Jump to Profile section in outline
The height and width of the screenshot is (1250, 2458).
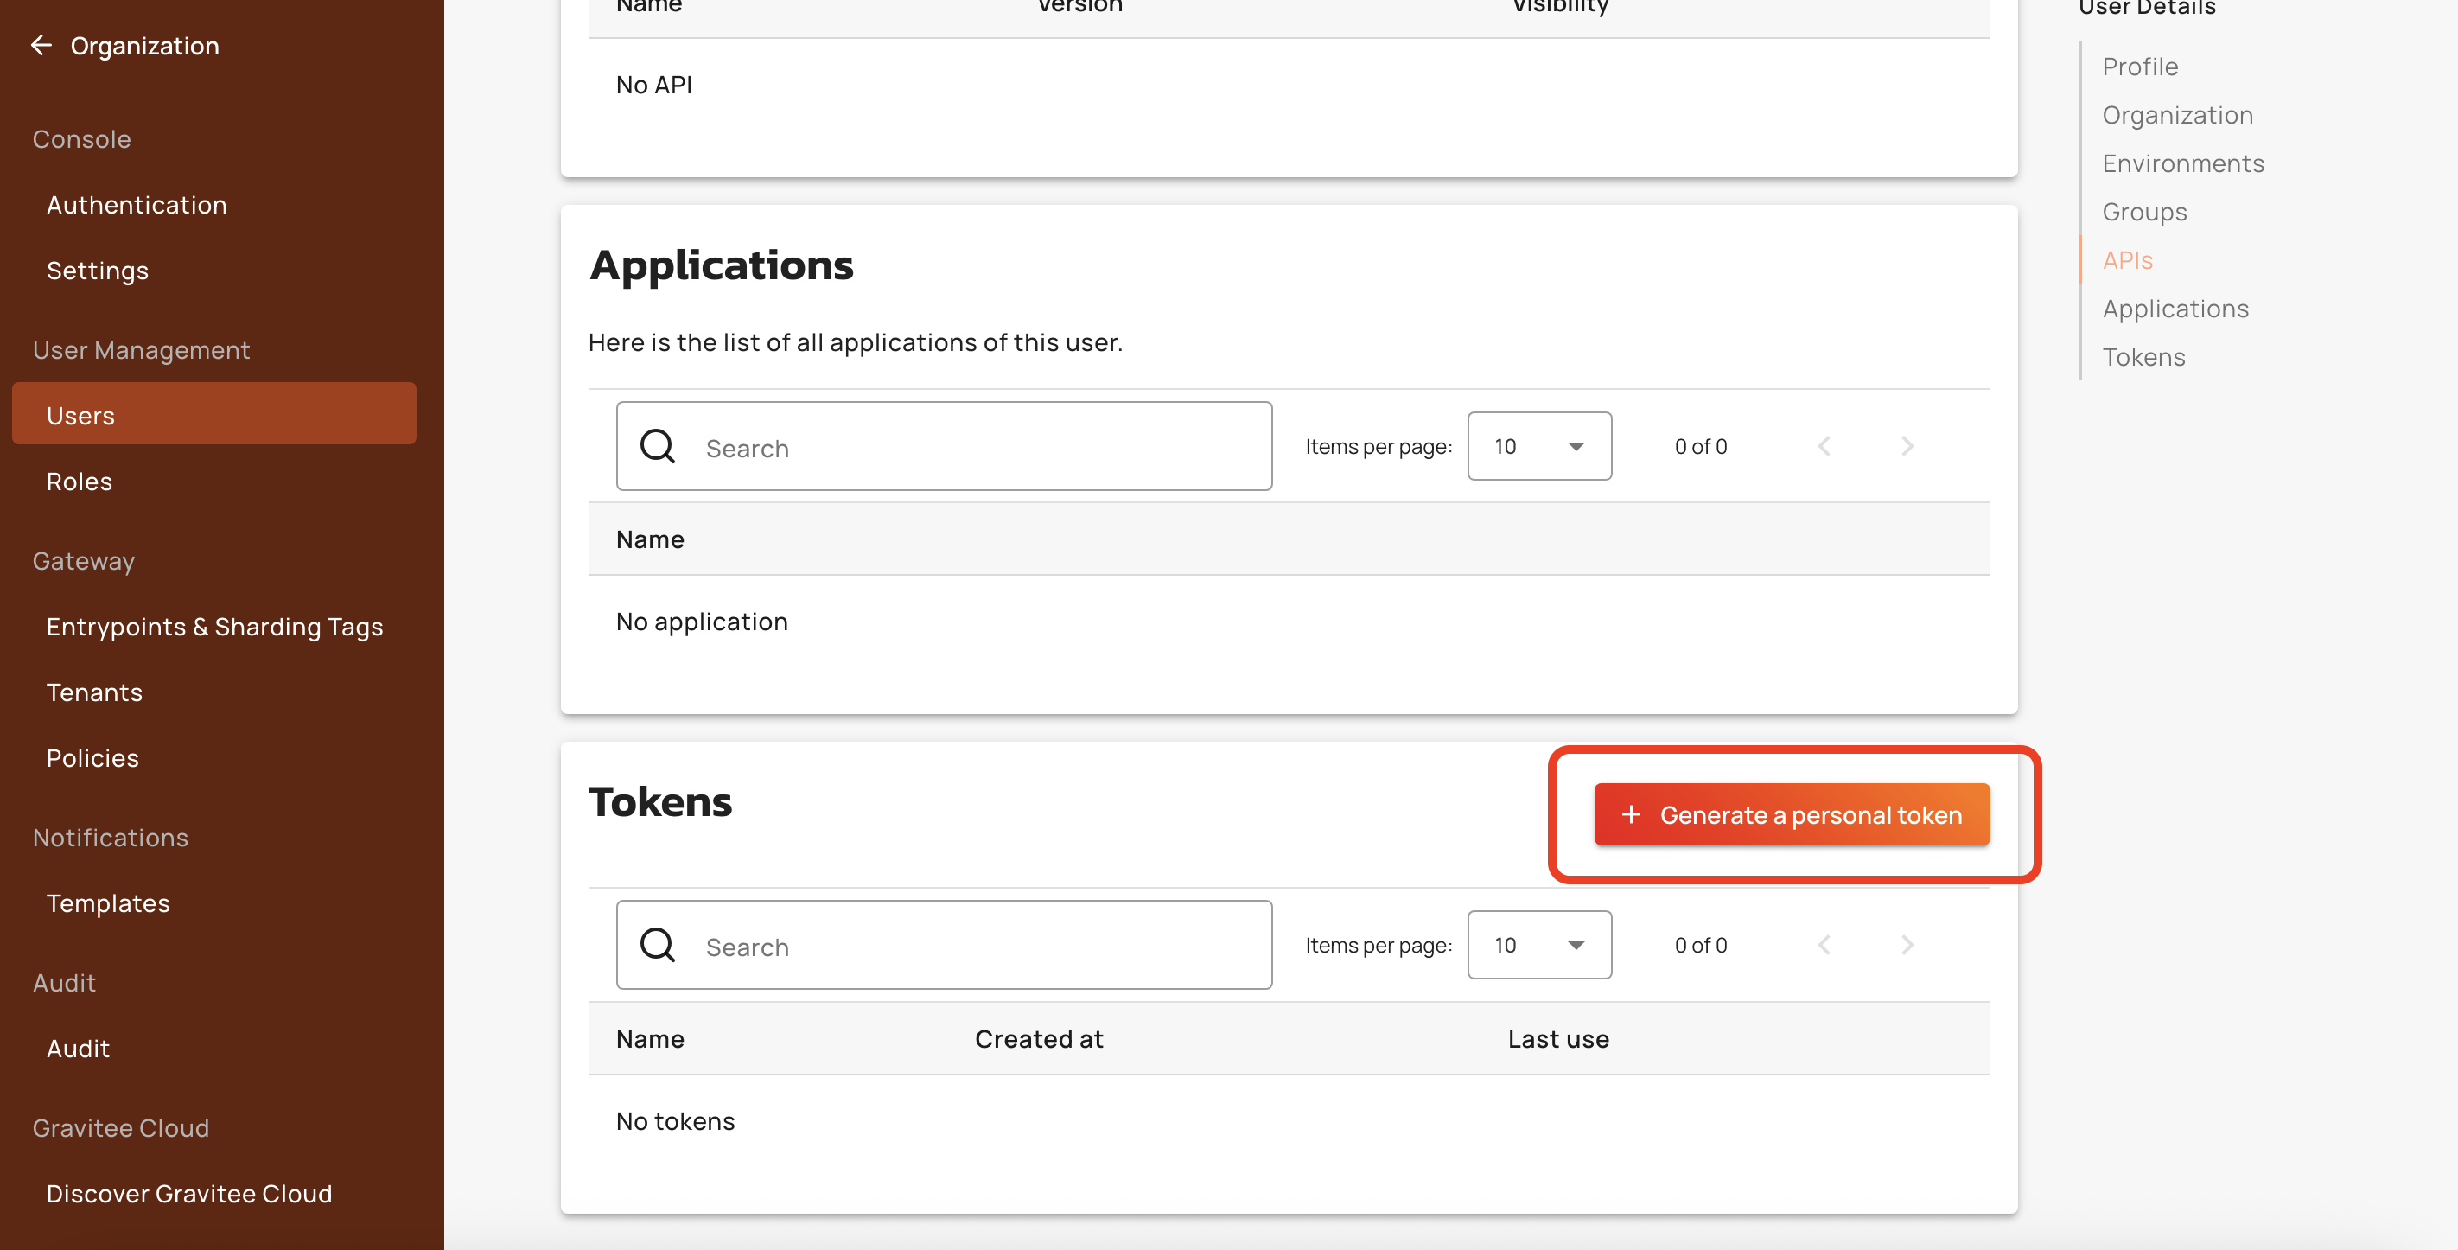pyautogui.click(x=2139, y=67)
